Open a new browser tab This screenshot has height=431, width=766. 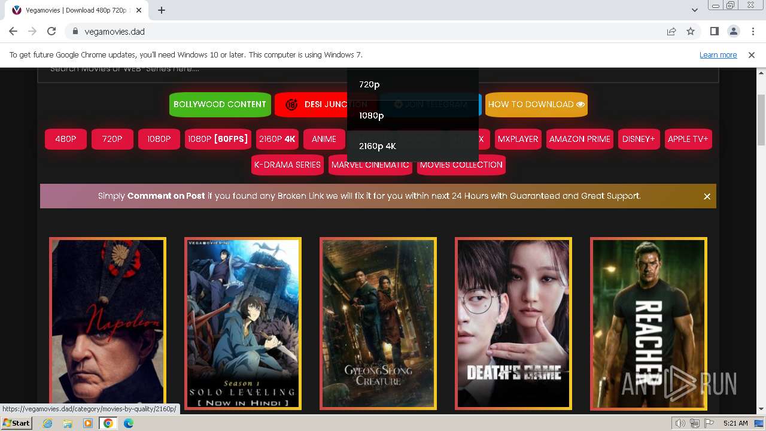pyautogui.click(x=162, y=10)
